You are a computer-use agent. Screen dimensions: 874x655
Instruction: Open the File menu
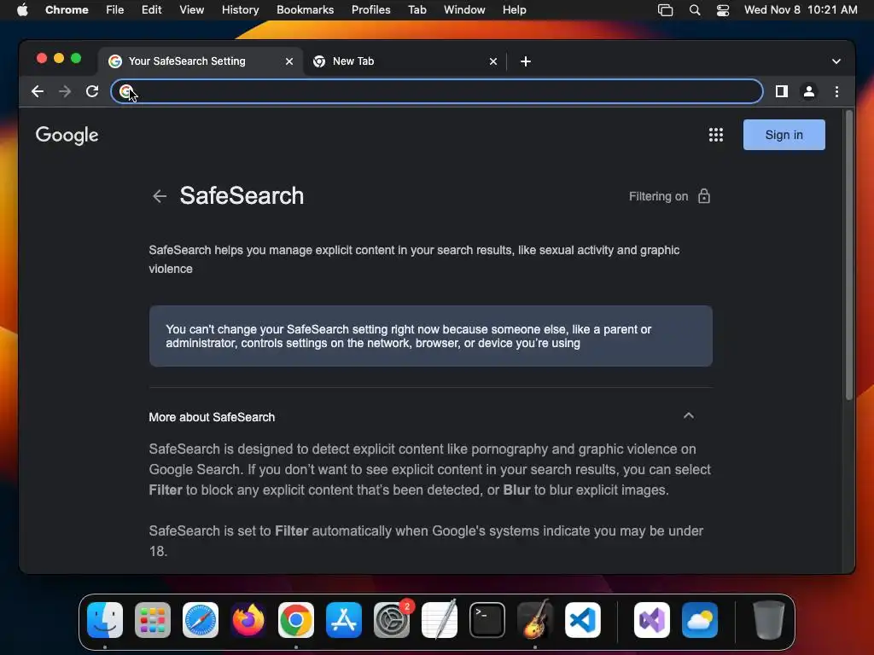tap(115, 10)
